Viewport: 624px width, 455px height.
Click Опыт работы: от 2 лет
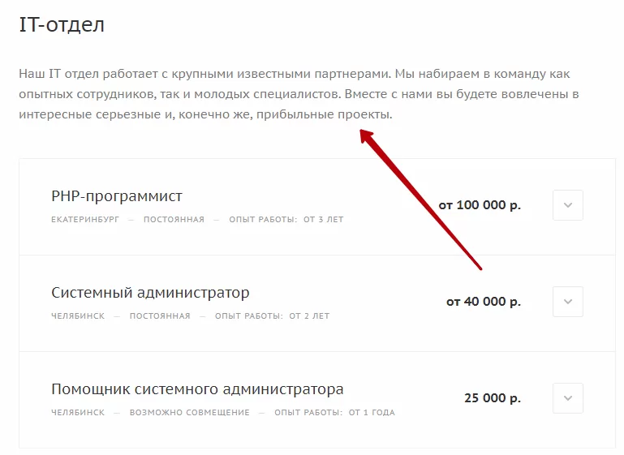pos(272,316)
